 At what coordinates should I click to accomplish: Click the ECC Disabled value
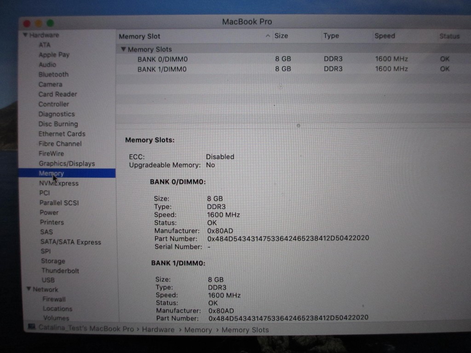220,157
